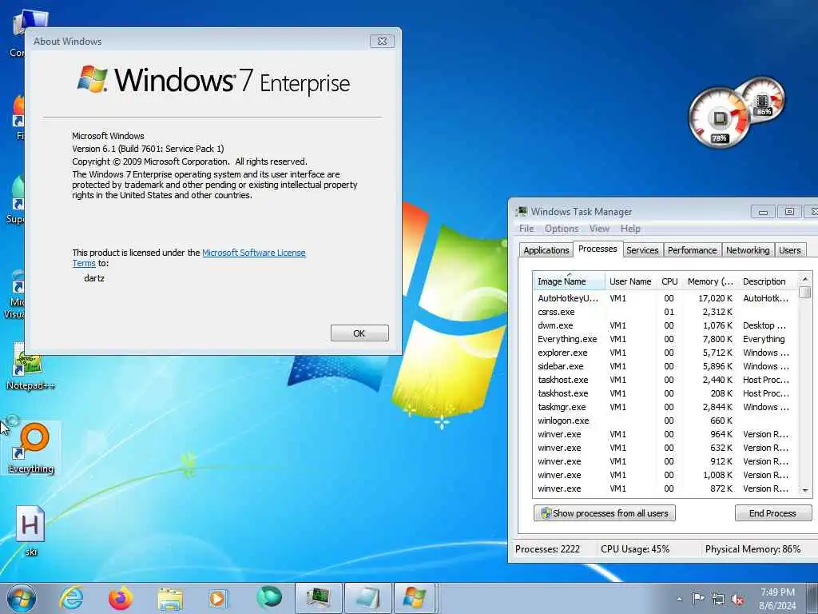
Task: Open Firefox from the taskbar
Action: pos(121,598)
